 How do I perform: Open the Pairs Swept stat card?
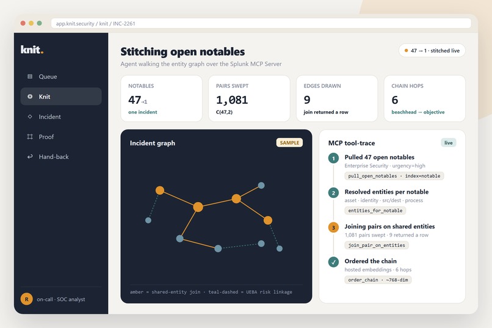(249, 98)
